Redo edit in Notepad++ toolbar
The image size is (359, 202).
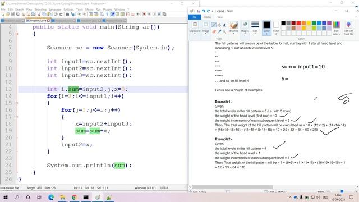(x=61, y=14)
